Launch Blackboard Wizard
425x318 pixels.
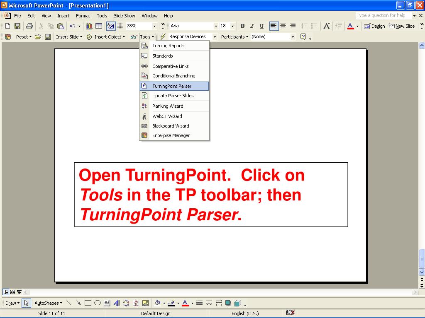(174, 126)
